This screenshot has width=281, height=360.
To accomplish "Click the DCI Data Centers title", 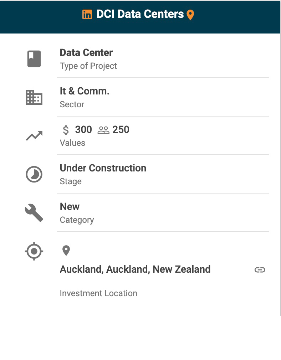I will [140, 14].
